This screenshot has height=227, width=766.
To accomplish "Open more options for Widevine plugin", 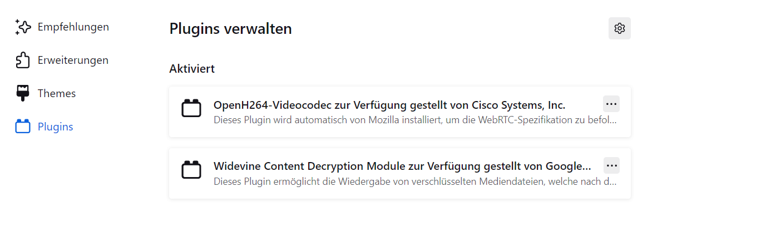I will pyautogui.click(x=611, y=165).
